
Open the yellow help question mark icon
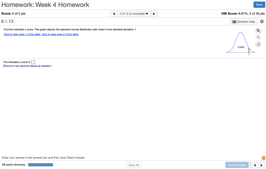coord(264,158)
